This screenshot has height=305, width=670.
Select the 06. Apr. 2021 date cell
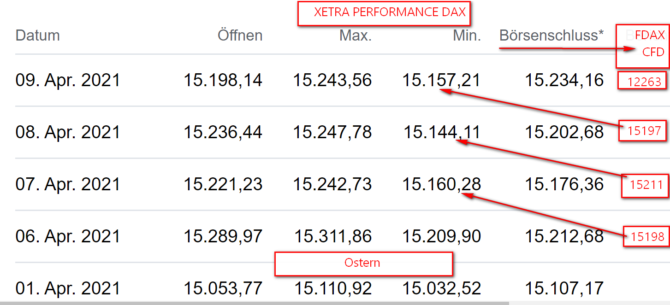point(68,236)
